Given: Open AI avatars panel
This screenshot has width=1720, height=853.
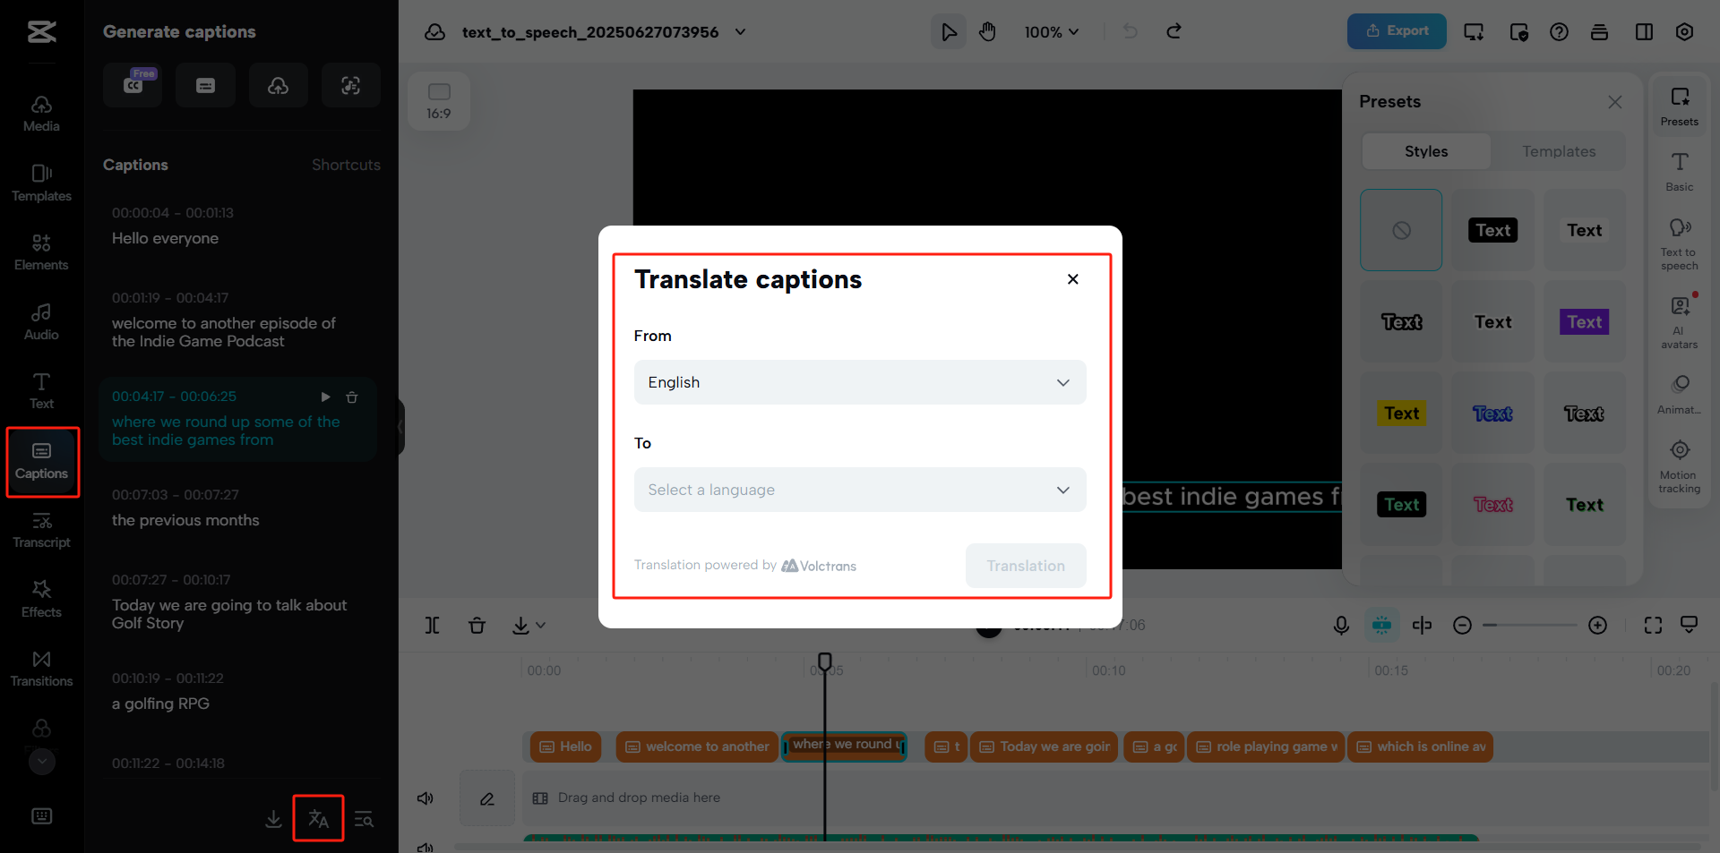Looking at the screenshot, I should coord(1679,322).
